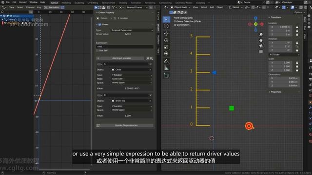Click the blue Z axis on navigation gizmo

click(255, 18)
